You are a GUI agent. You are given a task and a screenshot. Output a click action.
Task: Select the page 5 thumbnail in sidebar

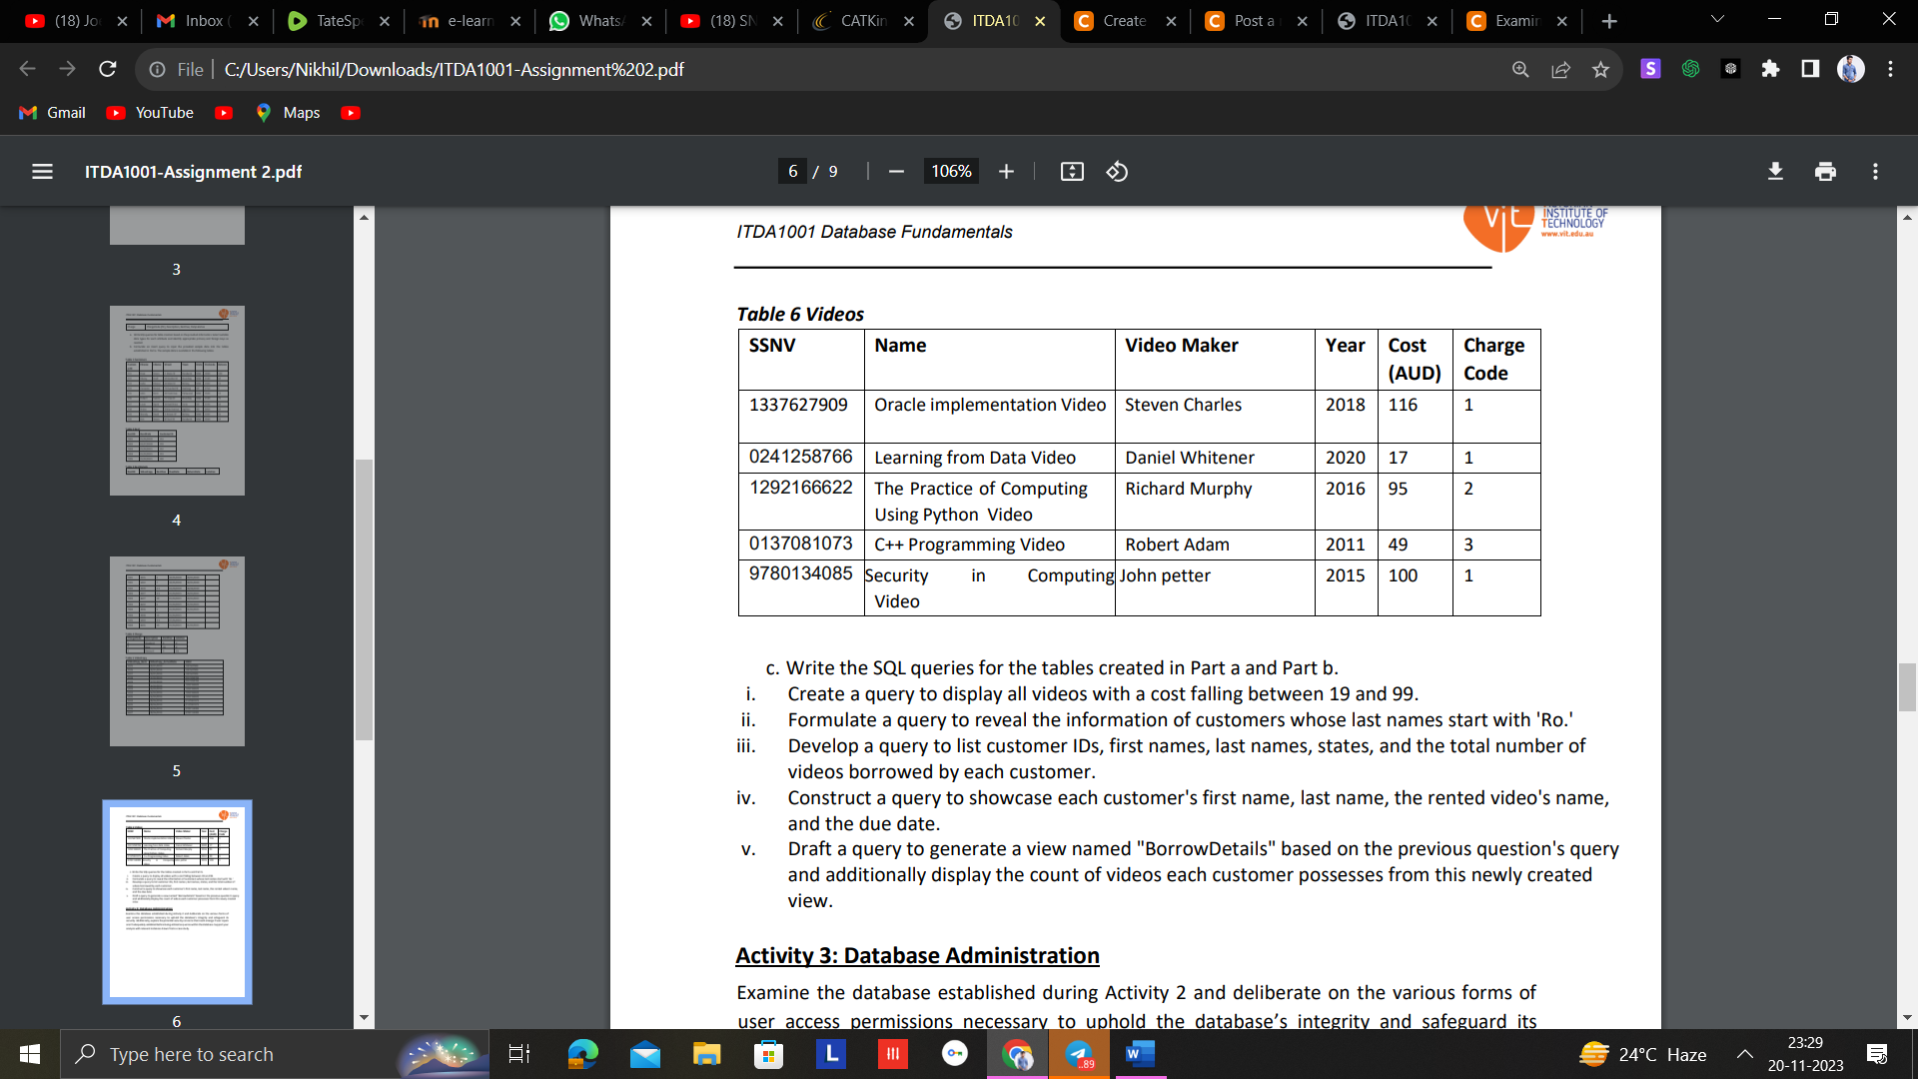coord(176,650)
